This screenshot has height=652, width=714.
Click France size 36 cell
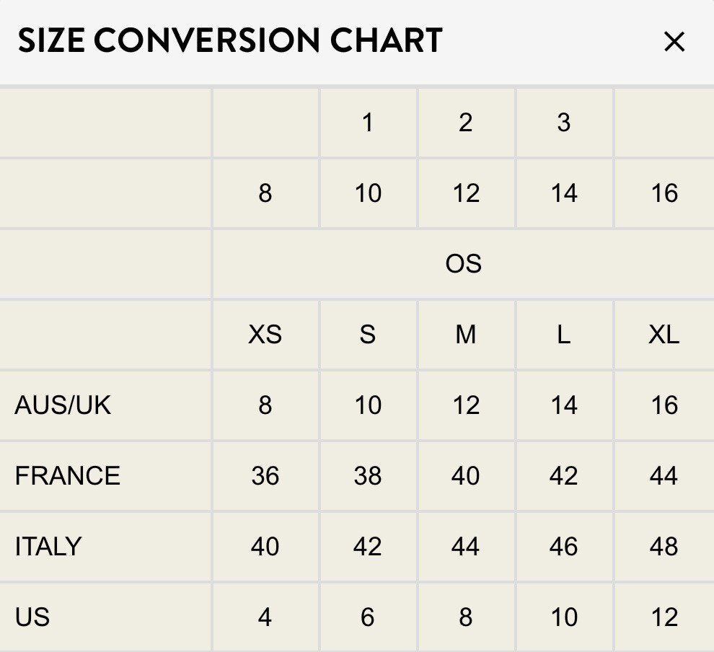[265, 476]
